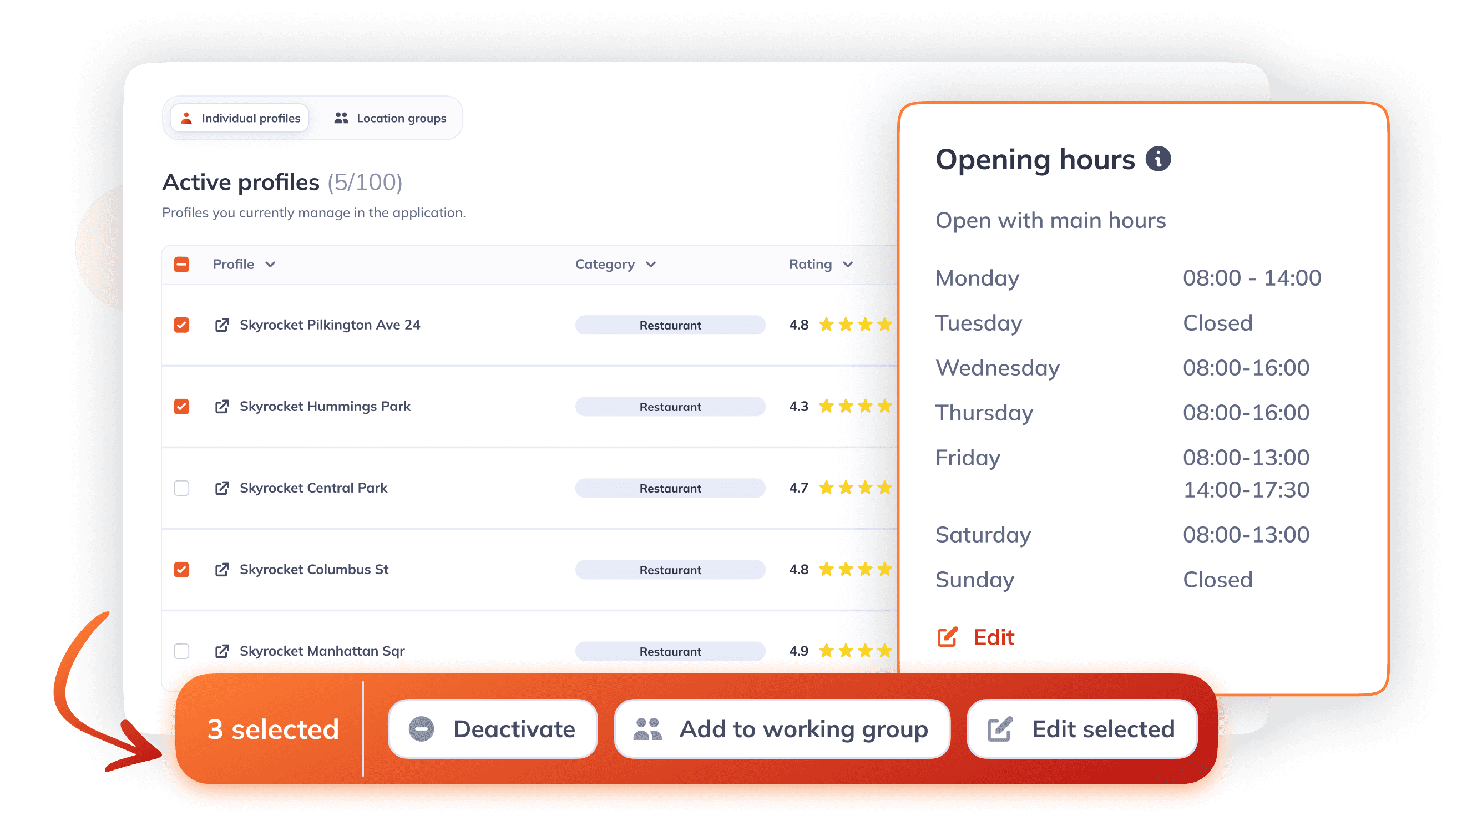Click star rating of Skyrocket Central Park
The image size is (1457, 816).
[x=856, y=488]
